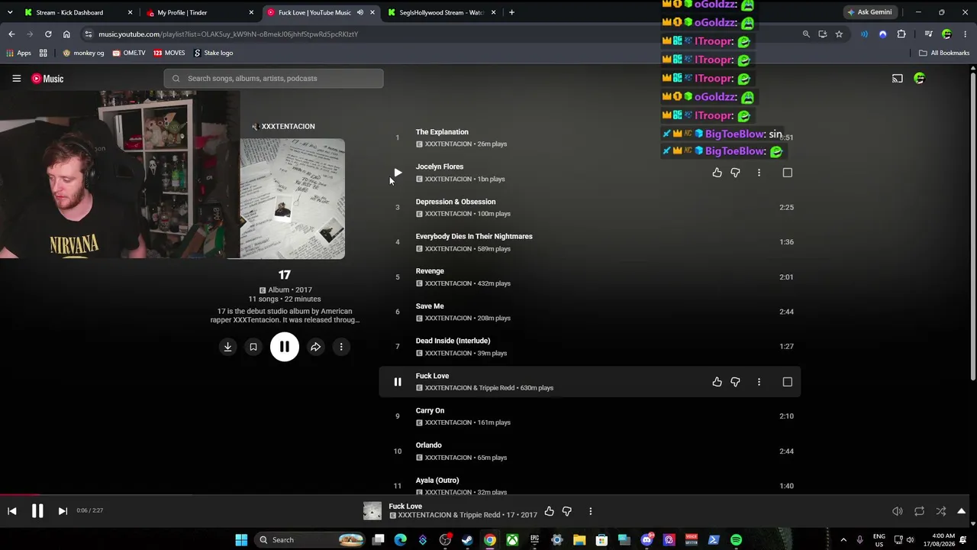Download the album 17
Image resolution: width=977 pixels, height=550 pixels.
227,347
